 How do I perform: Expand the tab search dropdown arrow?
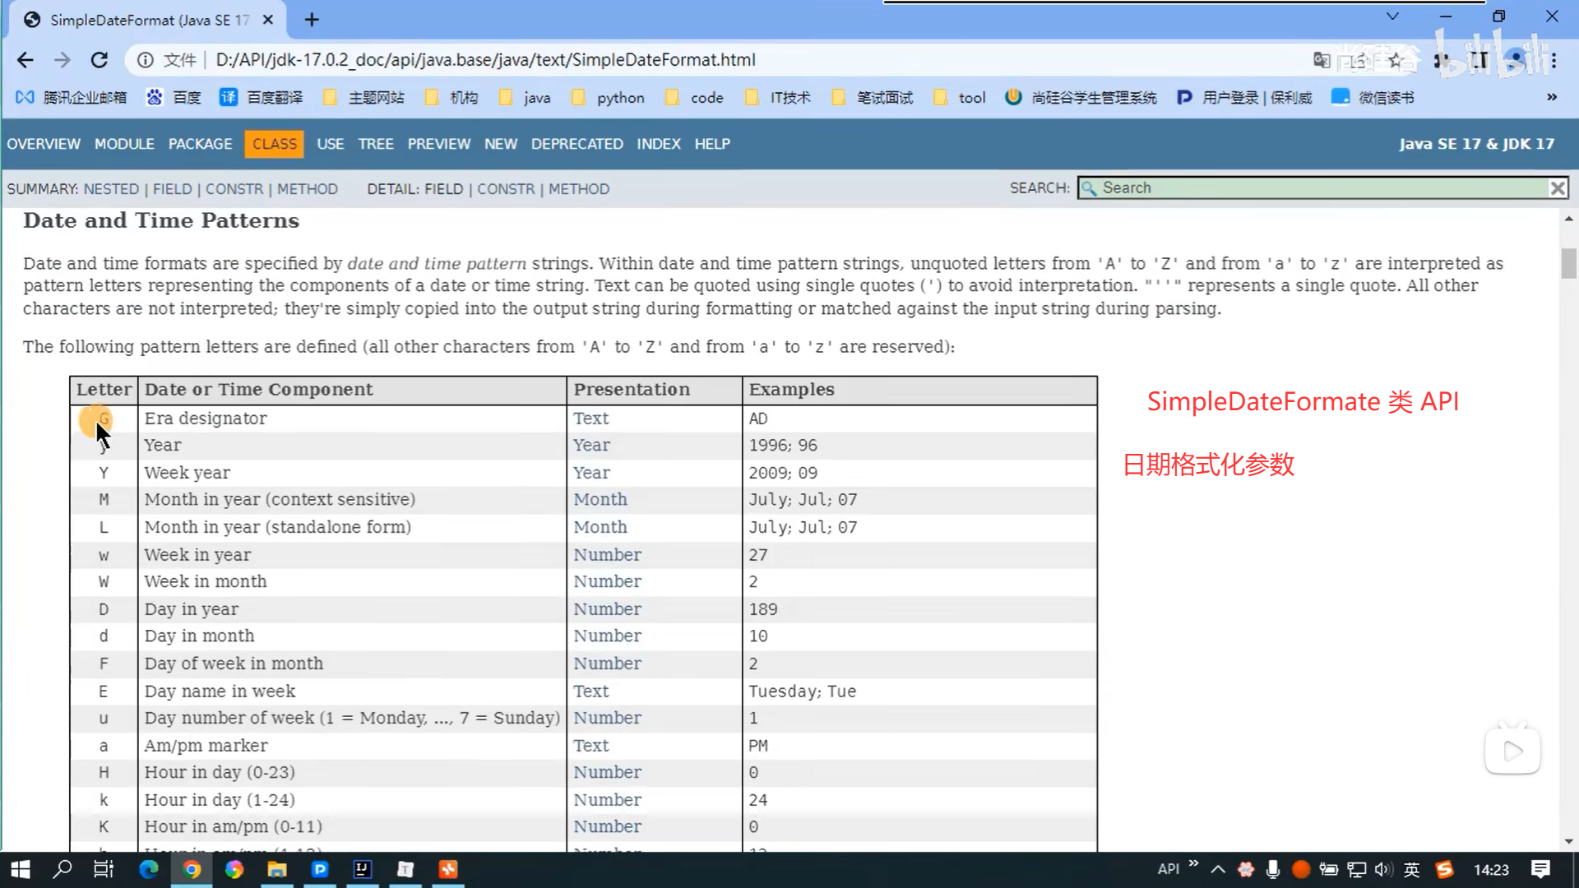pos(1392,16)
